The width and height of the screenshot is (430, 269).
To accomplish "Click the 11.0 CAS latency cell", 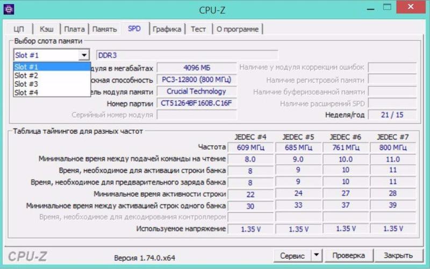I will 393,159.
